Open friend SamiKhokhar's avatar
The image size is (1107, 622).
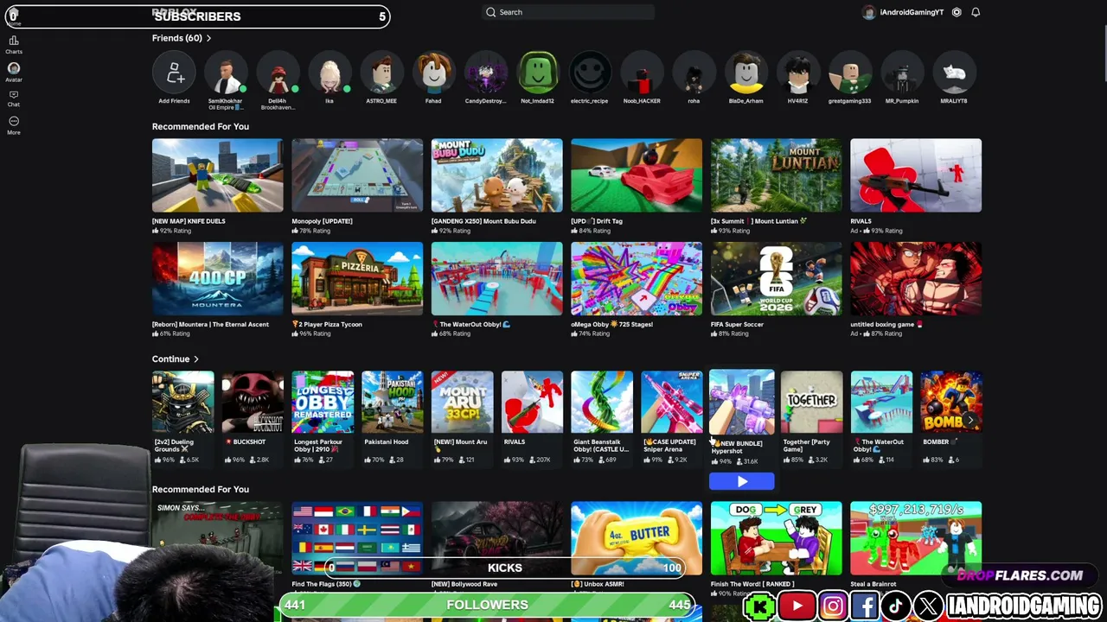tap(226, 73)
